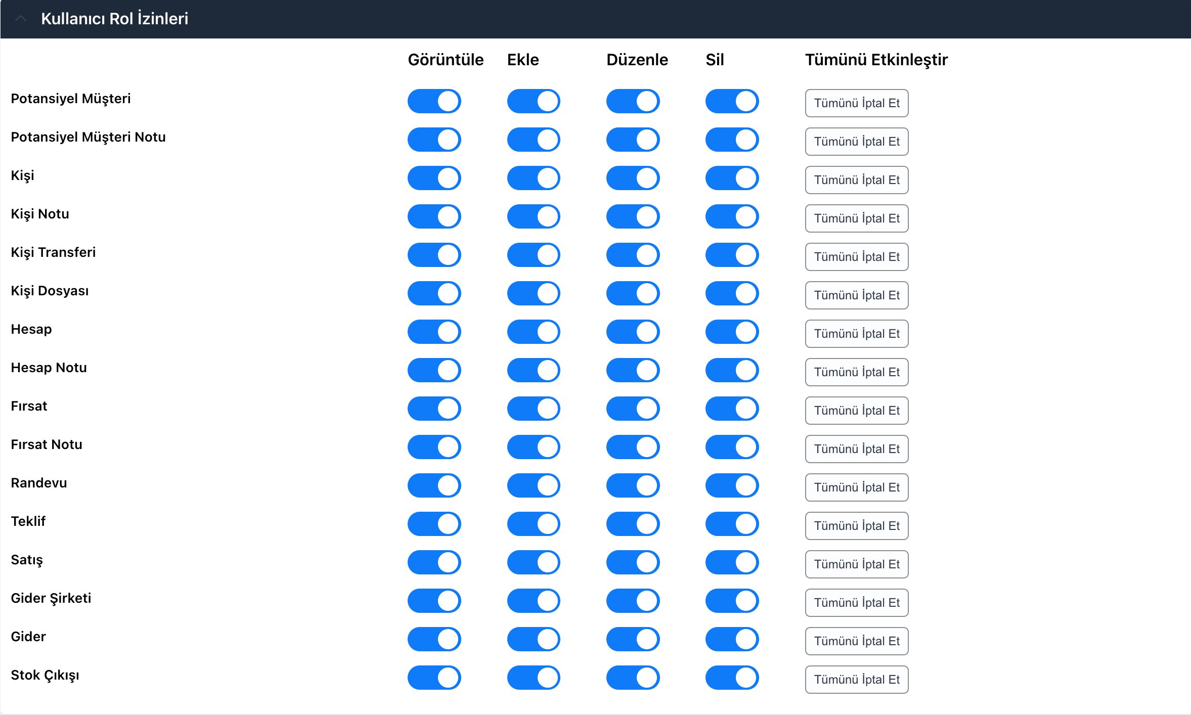This screenshot has width=1191, height=715.
Task: Disable Sil for Stok Çıkışı
Action: tap(732, 678)
